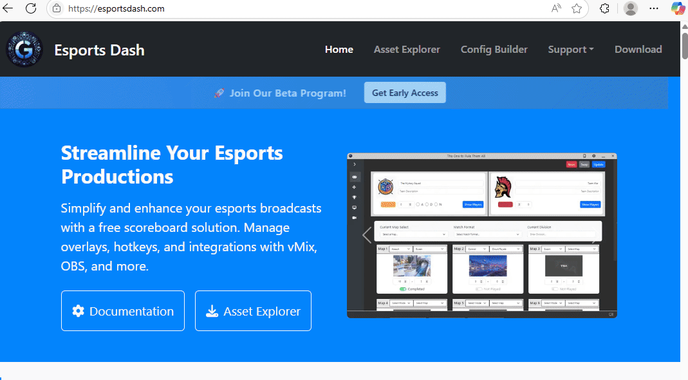Click the Esports Dash circular logo
This screenshot has height=380, width=688.
(24, 49)
